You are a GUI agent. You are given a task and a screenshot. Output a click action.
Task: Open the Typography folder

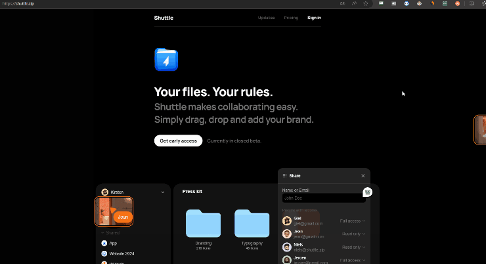(x=252, y=223)
